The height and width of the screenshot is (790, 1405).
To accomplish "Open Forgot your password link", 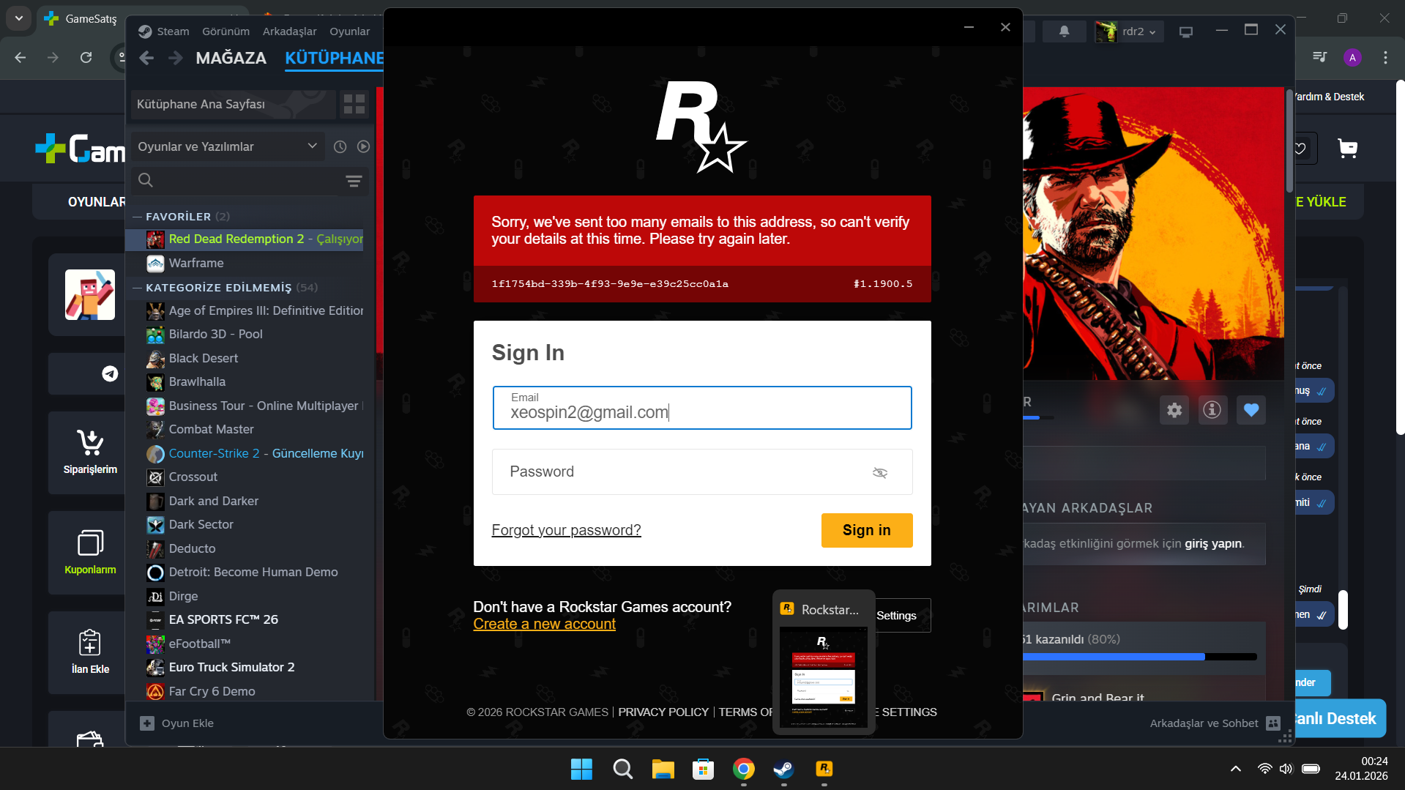I will click(567, 530).
